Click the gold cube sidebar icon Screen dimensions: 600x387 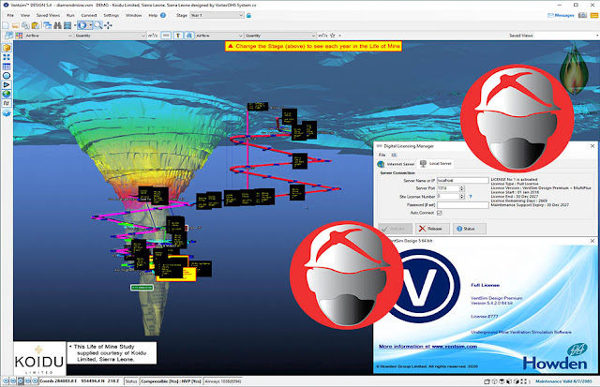pyautogui.click(x=7, y=48)
